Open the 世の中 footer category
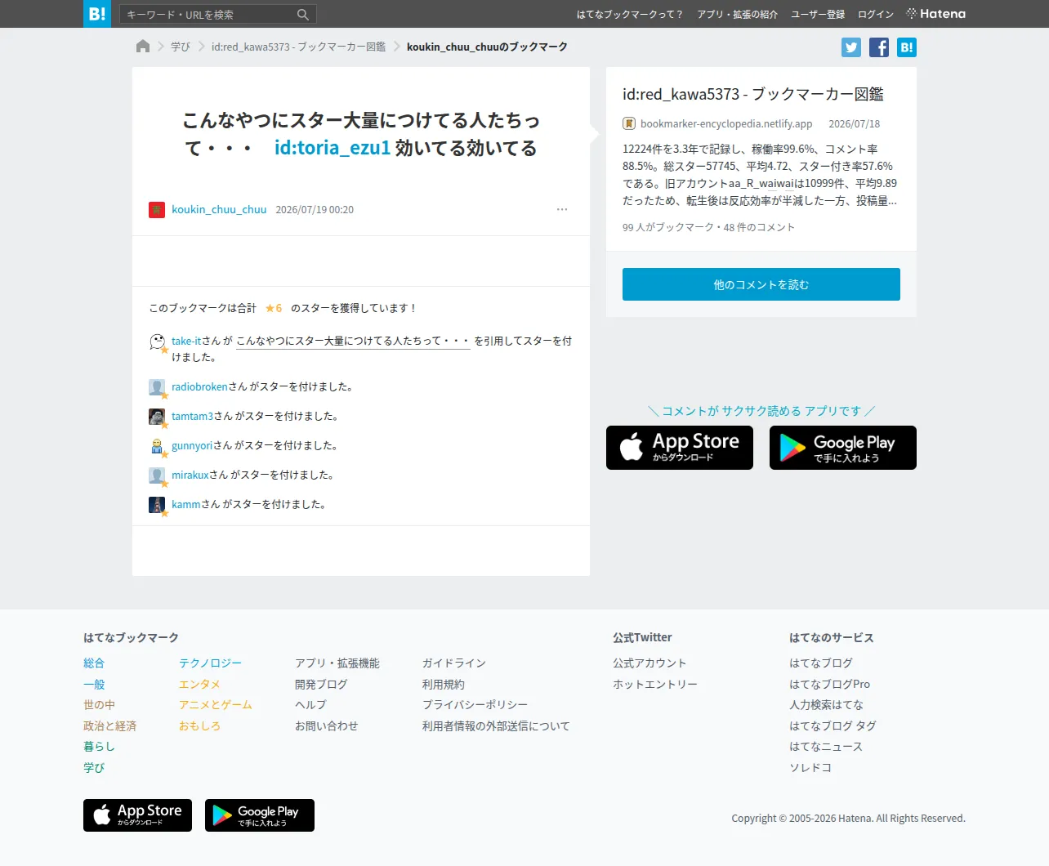The height and width of the screenshot is (866, 1049). click(x=99, y=705)
